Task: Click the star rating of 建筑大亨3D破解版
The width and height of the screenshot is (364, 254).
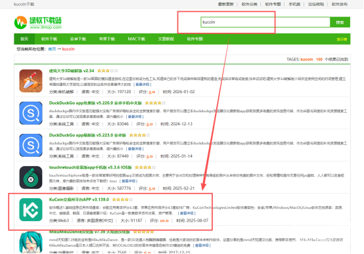Action: pos(108,71)
